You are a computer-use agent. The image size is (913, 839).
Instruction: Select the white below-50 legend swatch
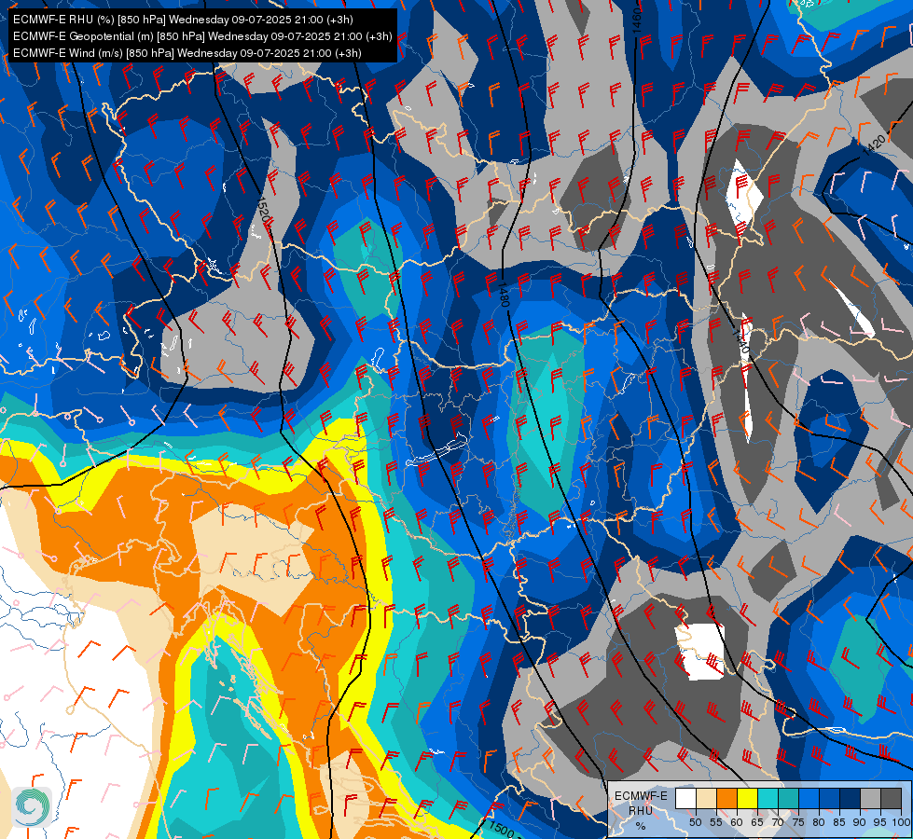click(685, 798)
